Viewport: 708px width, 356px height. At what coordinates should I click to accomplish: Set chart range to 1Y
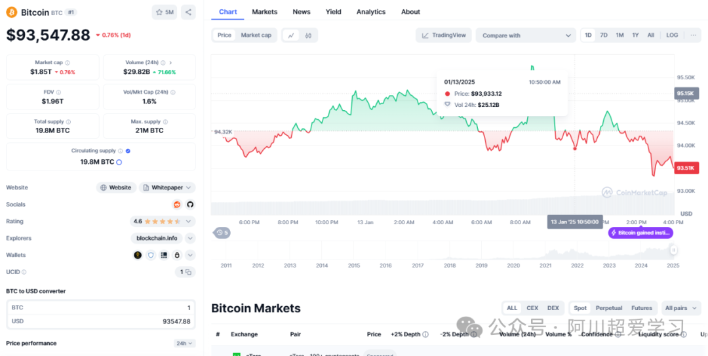(x=635, y=35)
